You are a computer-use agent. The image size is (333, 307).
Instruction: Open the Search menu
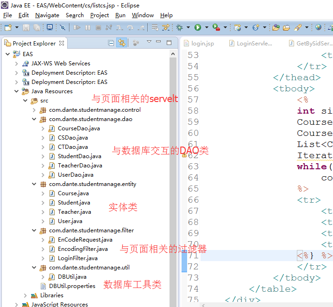click(x=75, y=15)
